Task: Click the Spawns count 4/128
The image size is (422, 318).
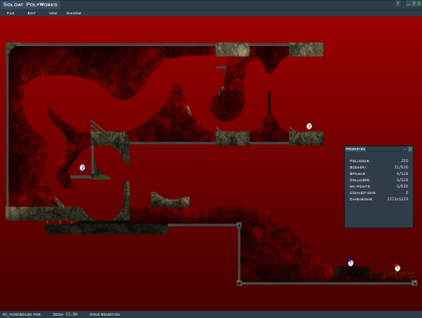Action: point(402,173)
